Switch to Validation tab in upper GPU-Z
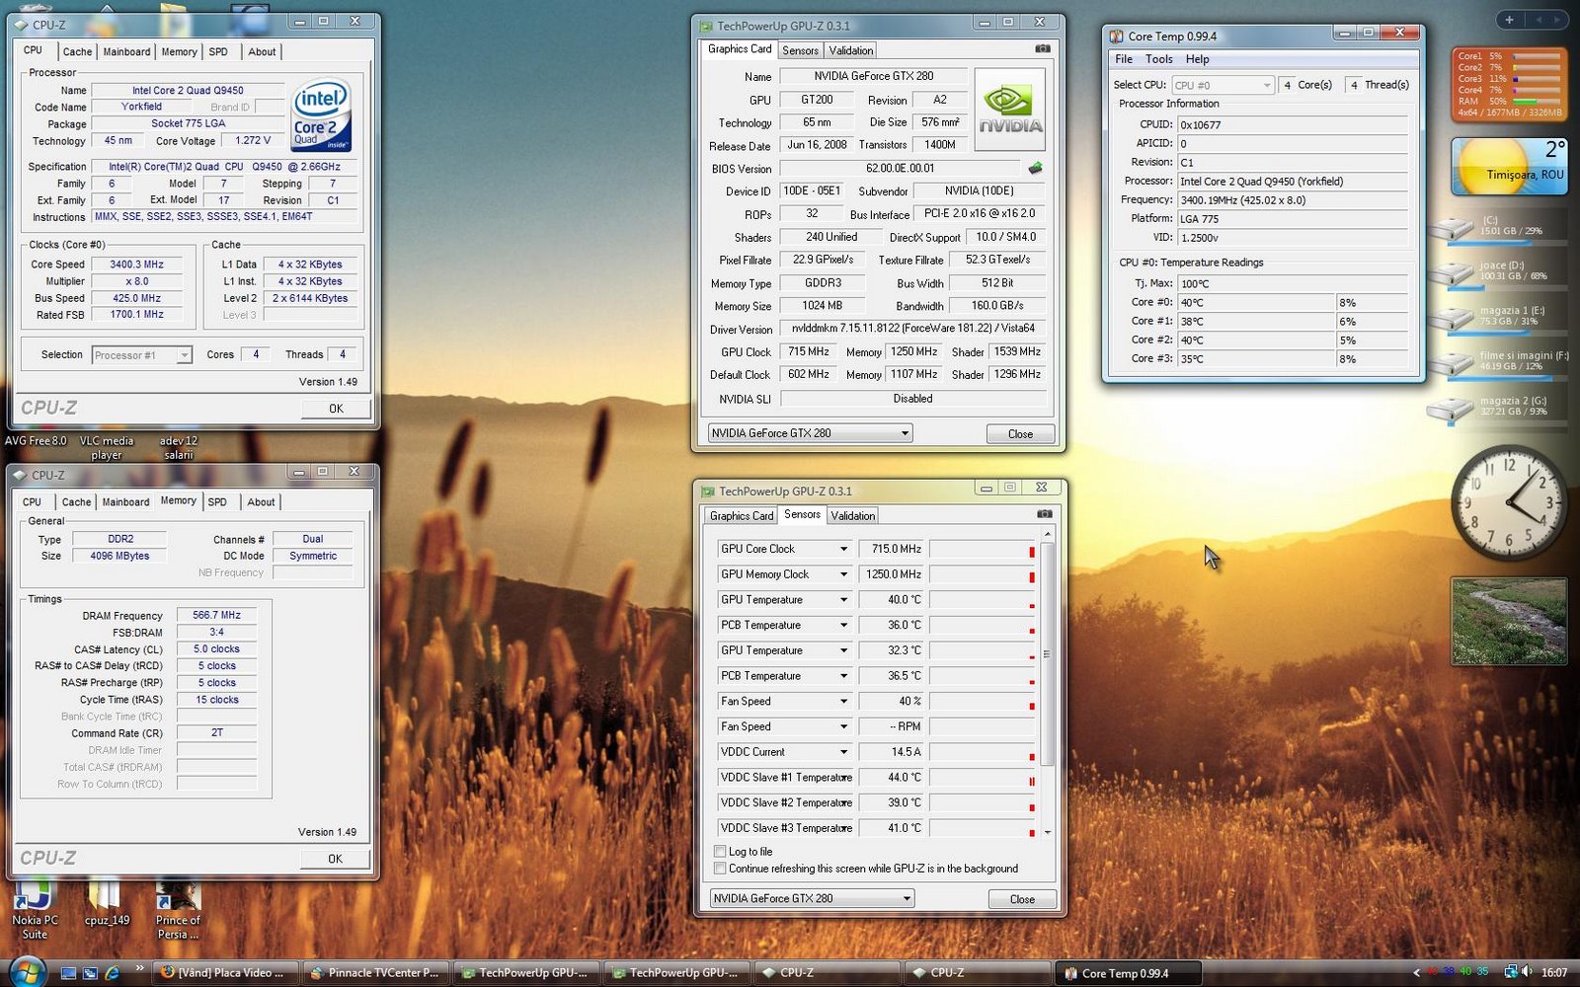This screenshot has width=1580, height=987. point(850,50)
